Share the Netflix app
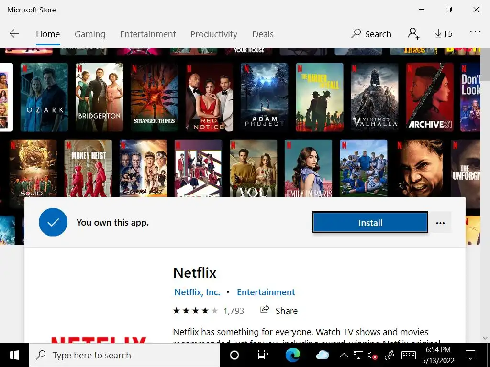 (x=279, y=311)
